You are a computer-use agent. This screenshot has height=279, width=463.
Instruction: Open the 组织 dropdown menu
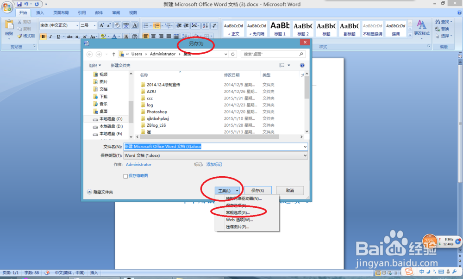95,66
